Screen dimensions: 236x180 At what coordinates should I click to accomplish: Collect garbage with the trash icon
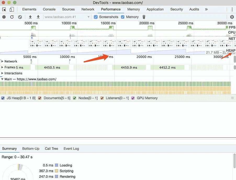tap(144, 17)
